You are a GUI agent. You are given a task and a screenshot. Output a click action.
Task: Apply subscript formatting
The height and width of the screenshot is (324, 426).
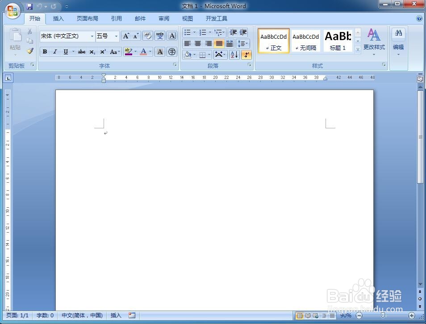pos(92,52)
